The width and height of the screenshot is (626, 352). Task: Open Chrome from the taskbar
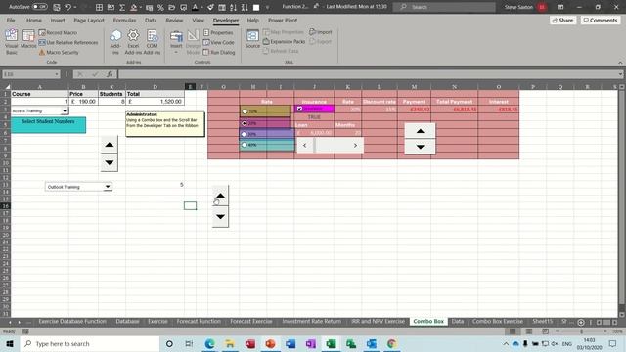[x=391, y=343]
